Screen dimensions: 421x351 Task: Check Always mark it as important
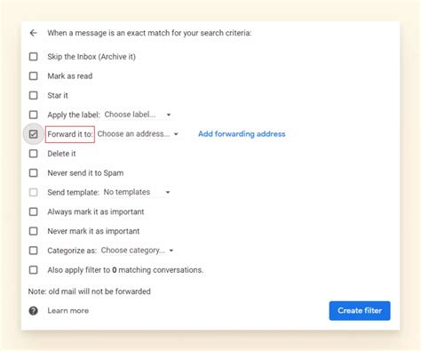tap(34, 211)
